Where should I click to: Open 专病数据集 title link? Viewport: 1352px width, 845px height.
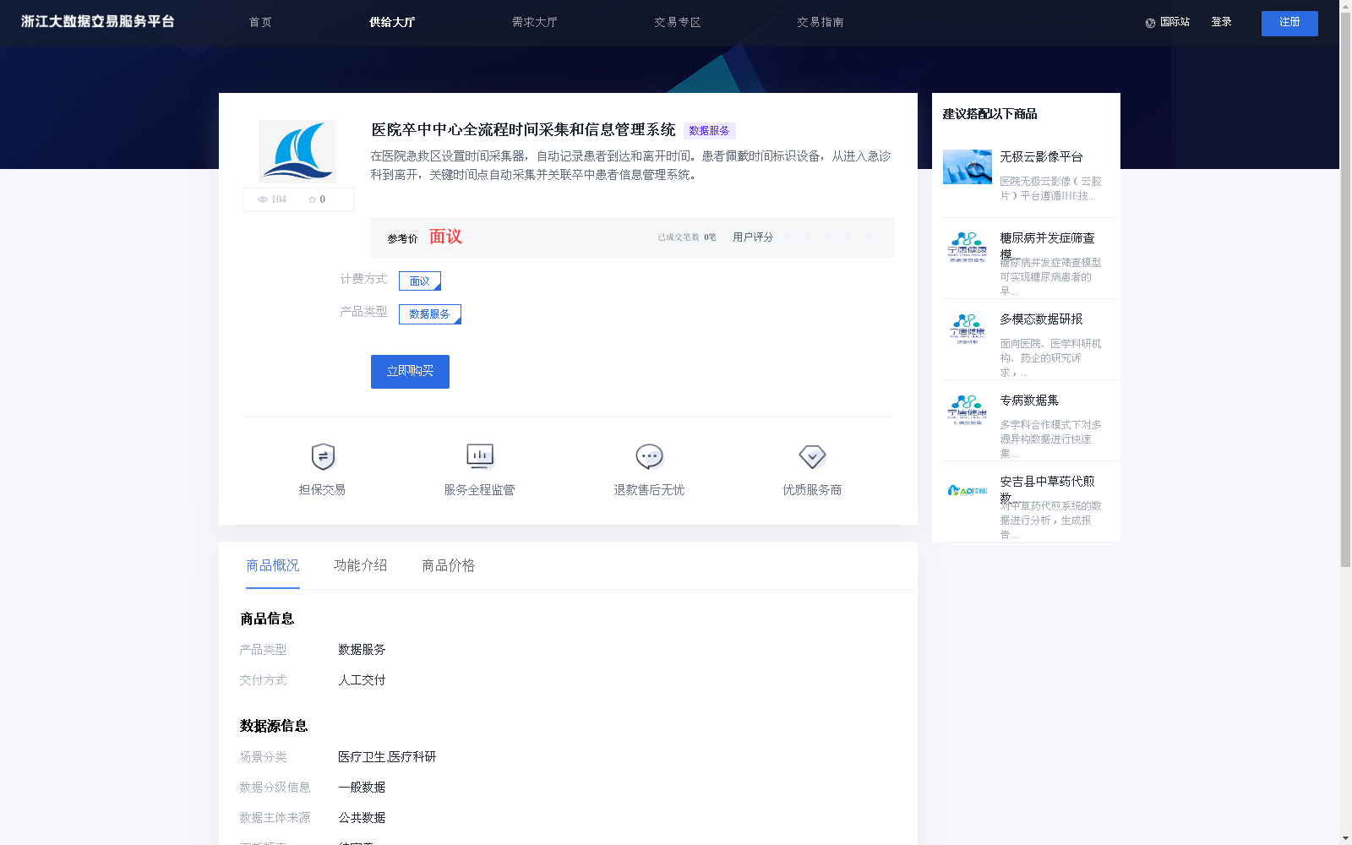point(1029,401)
